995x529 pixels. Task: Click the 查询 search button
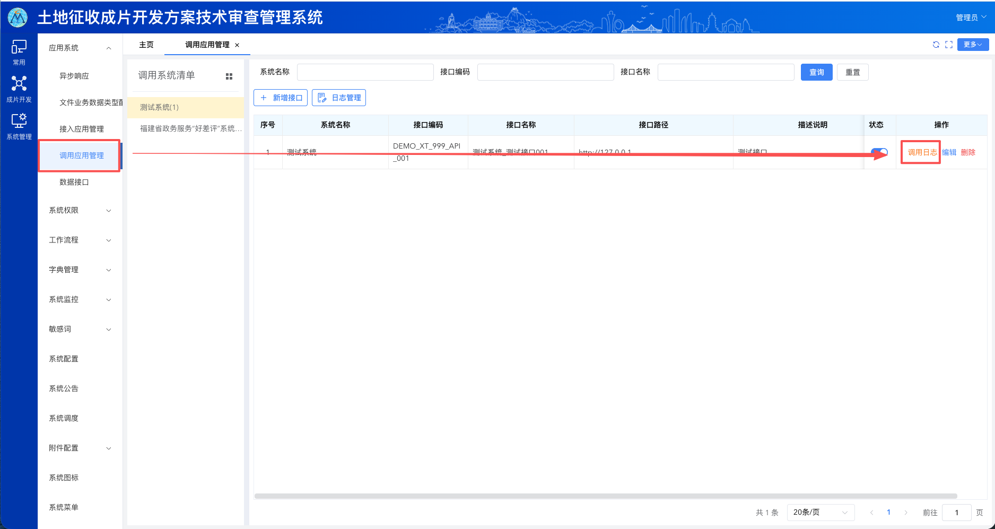(x=816, y=72)
